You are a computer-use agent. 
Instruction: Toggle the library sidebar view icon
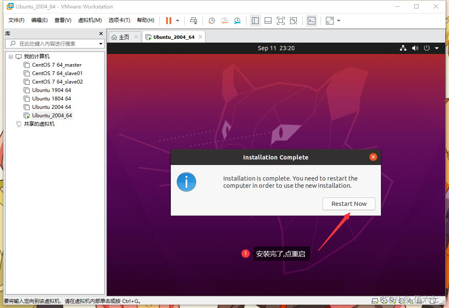[255, 21]
